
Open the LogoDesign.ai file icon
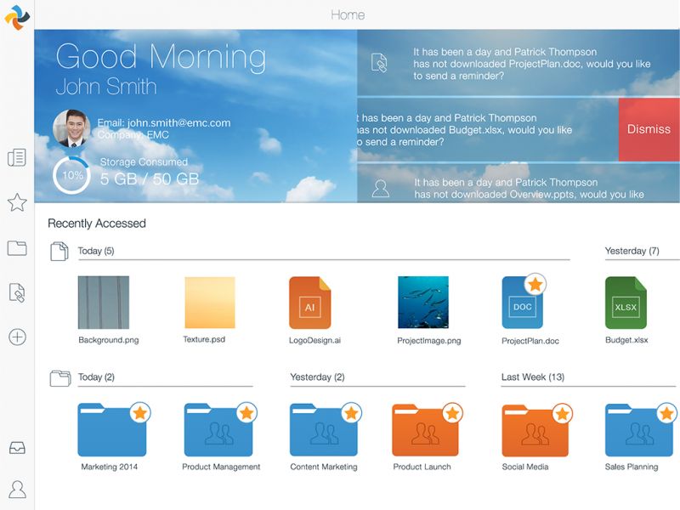[x=309, y=303]
